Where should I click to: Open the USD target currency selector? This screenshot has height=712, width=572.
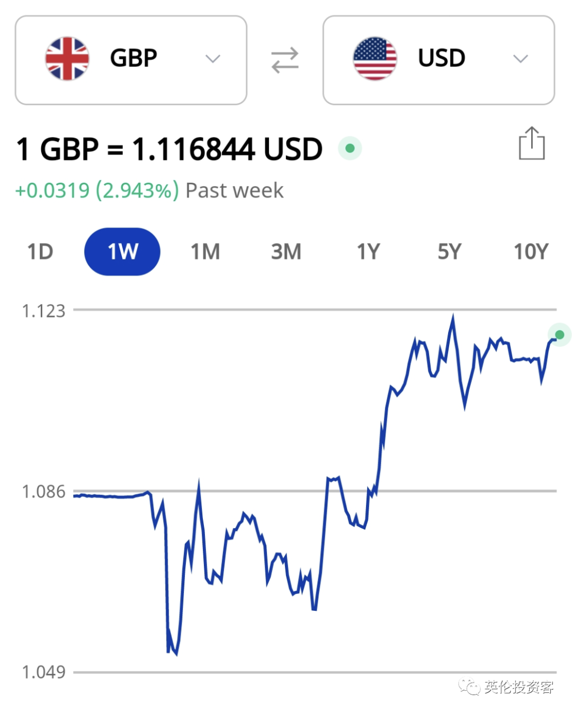(x=439, y=60)
